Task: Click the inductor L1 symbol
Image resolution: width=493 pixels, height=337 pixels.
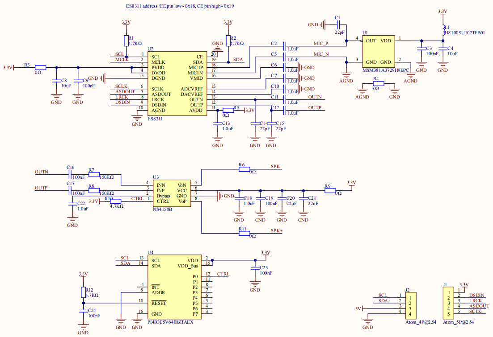Action: tap(443, 27)
